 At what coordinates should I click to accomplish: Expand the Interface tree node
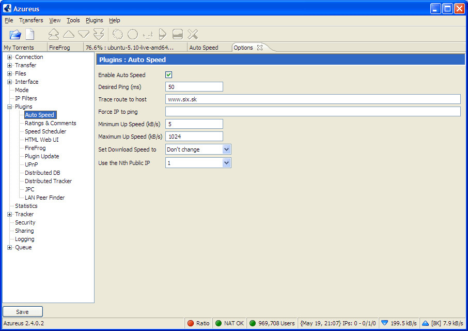coord(9,82)
